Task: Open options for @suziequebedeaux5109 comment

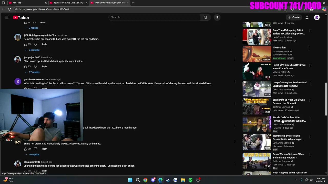Action: (235, 82)
